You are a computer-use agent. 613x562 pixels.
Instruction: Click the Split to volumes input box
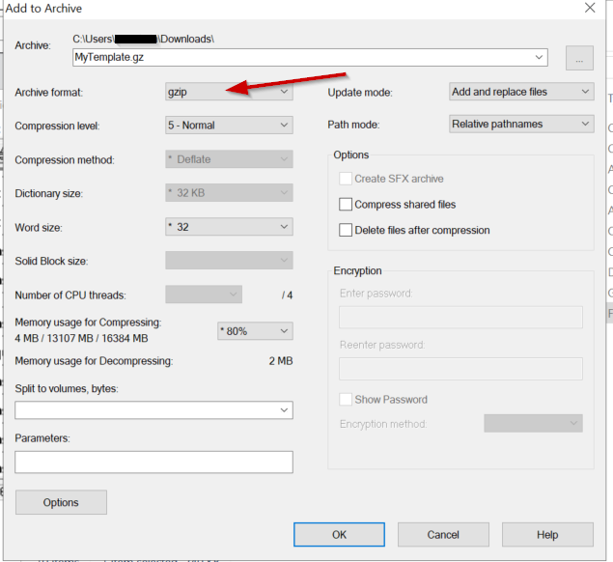(145, 410)
